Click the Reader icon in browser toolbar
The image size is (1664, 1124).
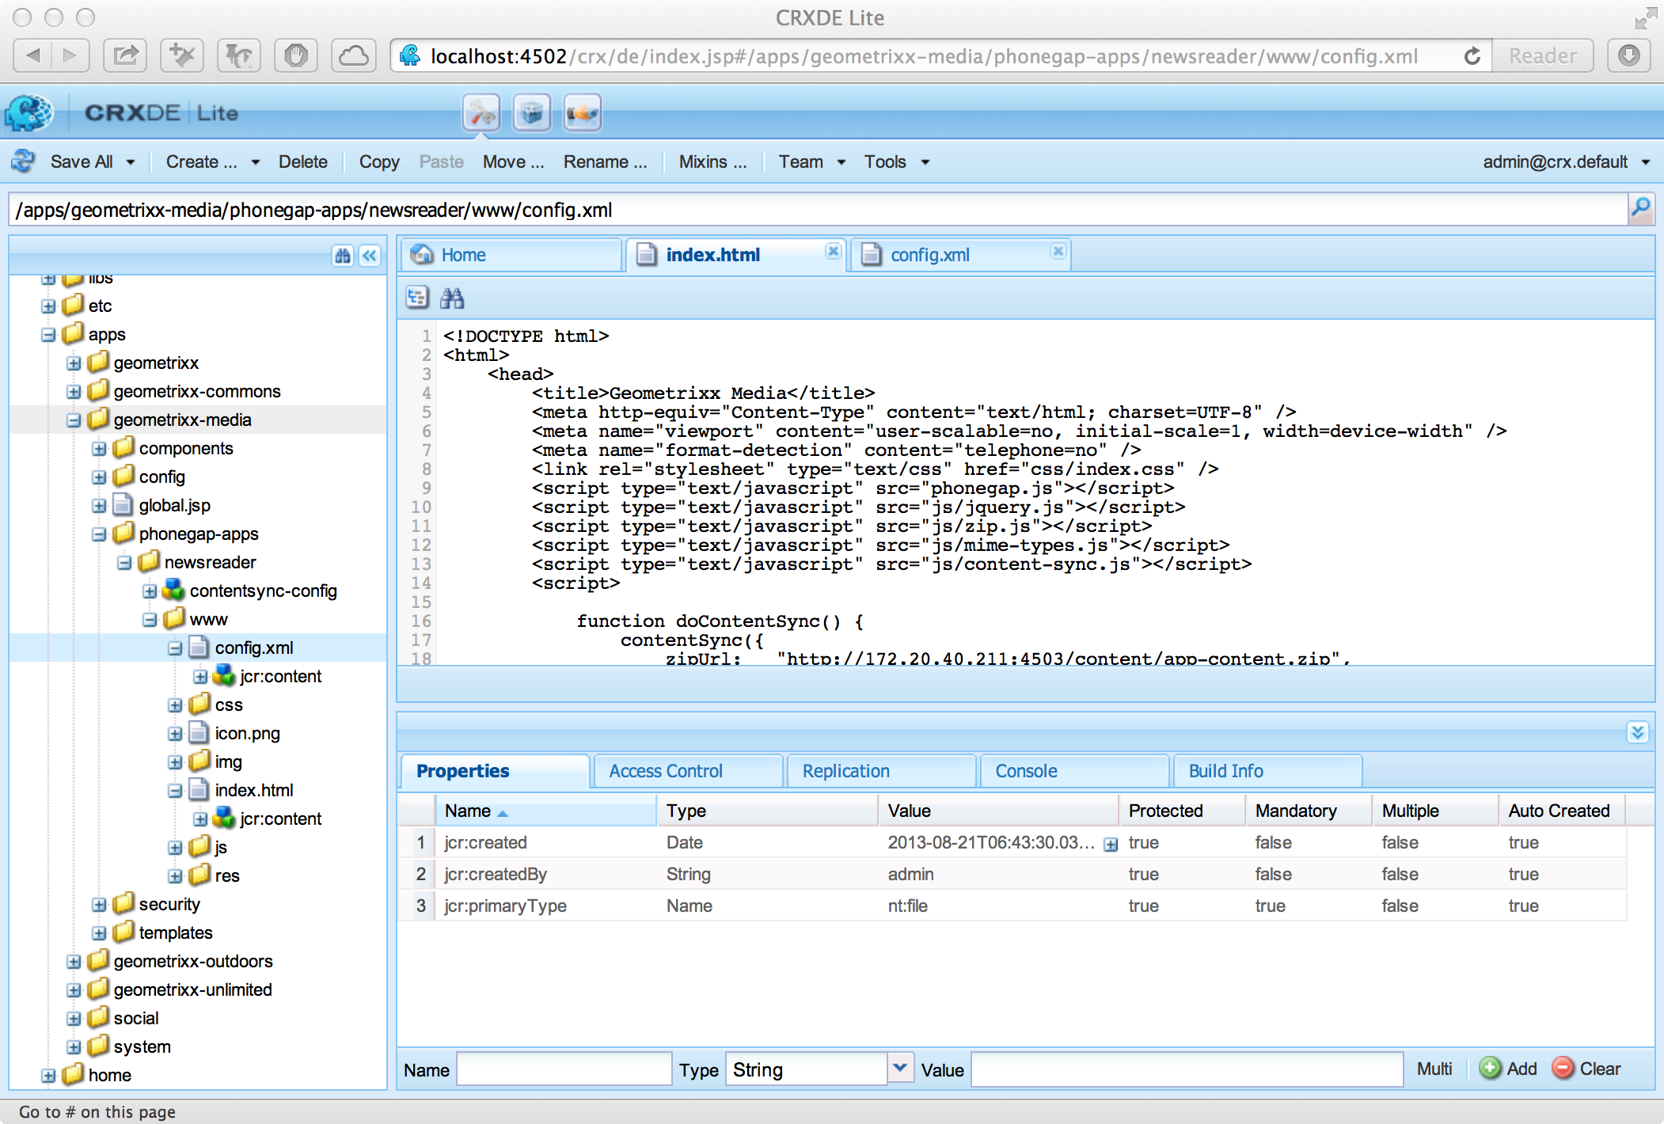click(1545, 59)
